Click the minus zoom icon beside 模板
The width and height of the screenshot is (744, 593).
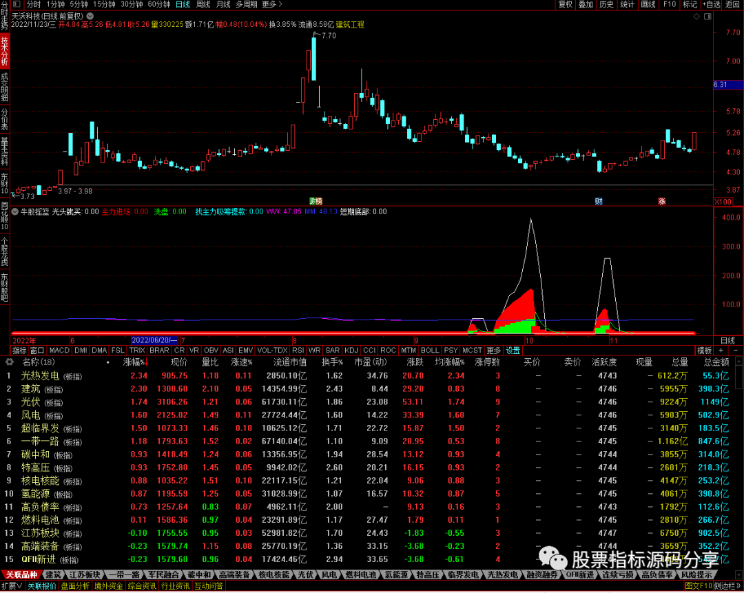tap(736, 350)
